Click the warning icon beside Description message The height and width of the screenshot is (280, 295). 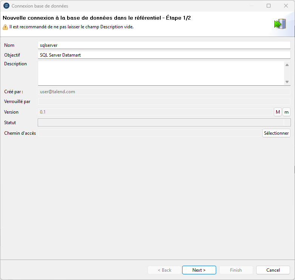point(5,27)
